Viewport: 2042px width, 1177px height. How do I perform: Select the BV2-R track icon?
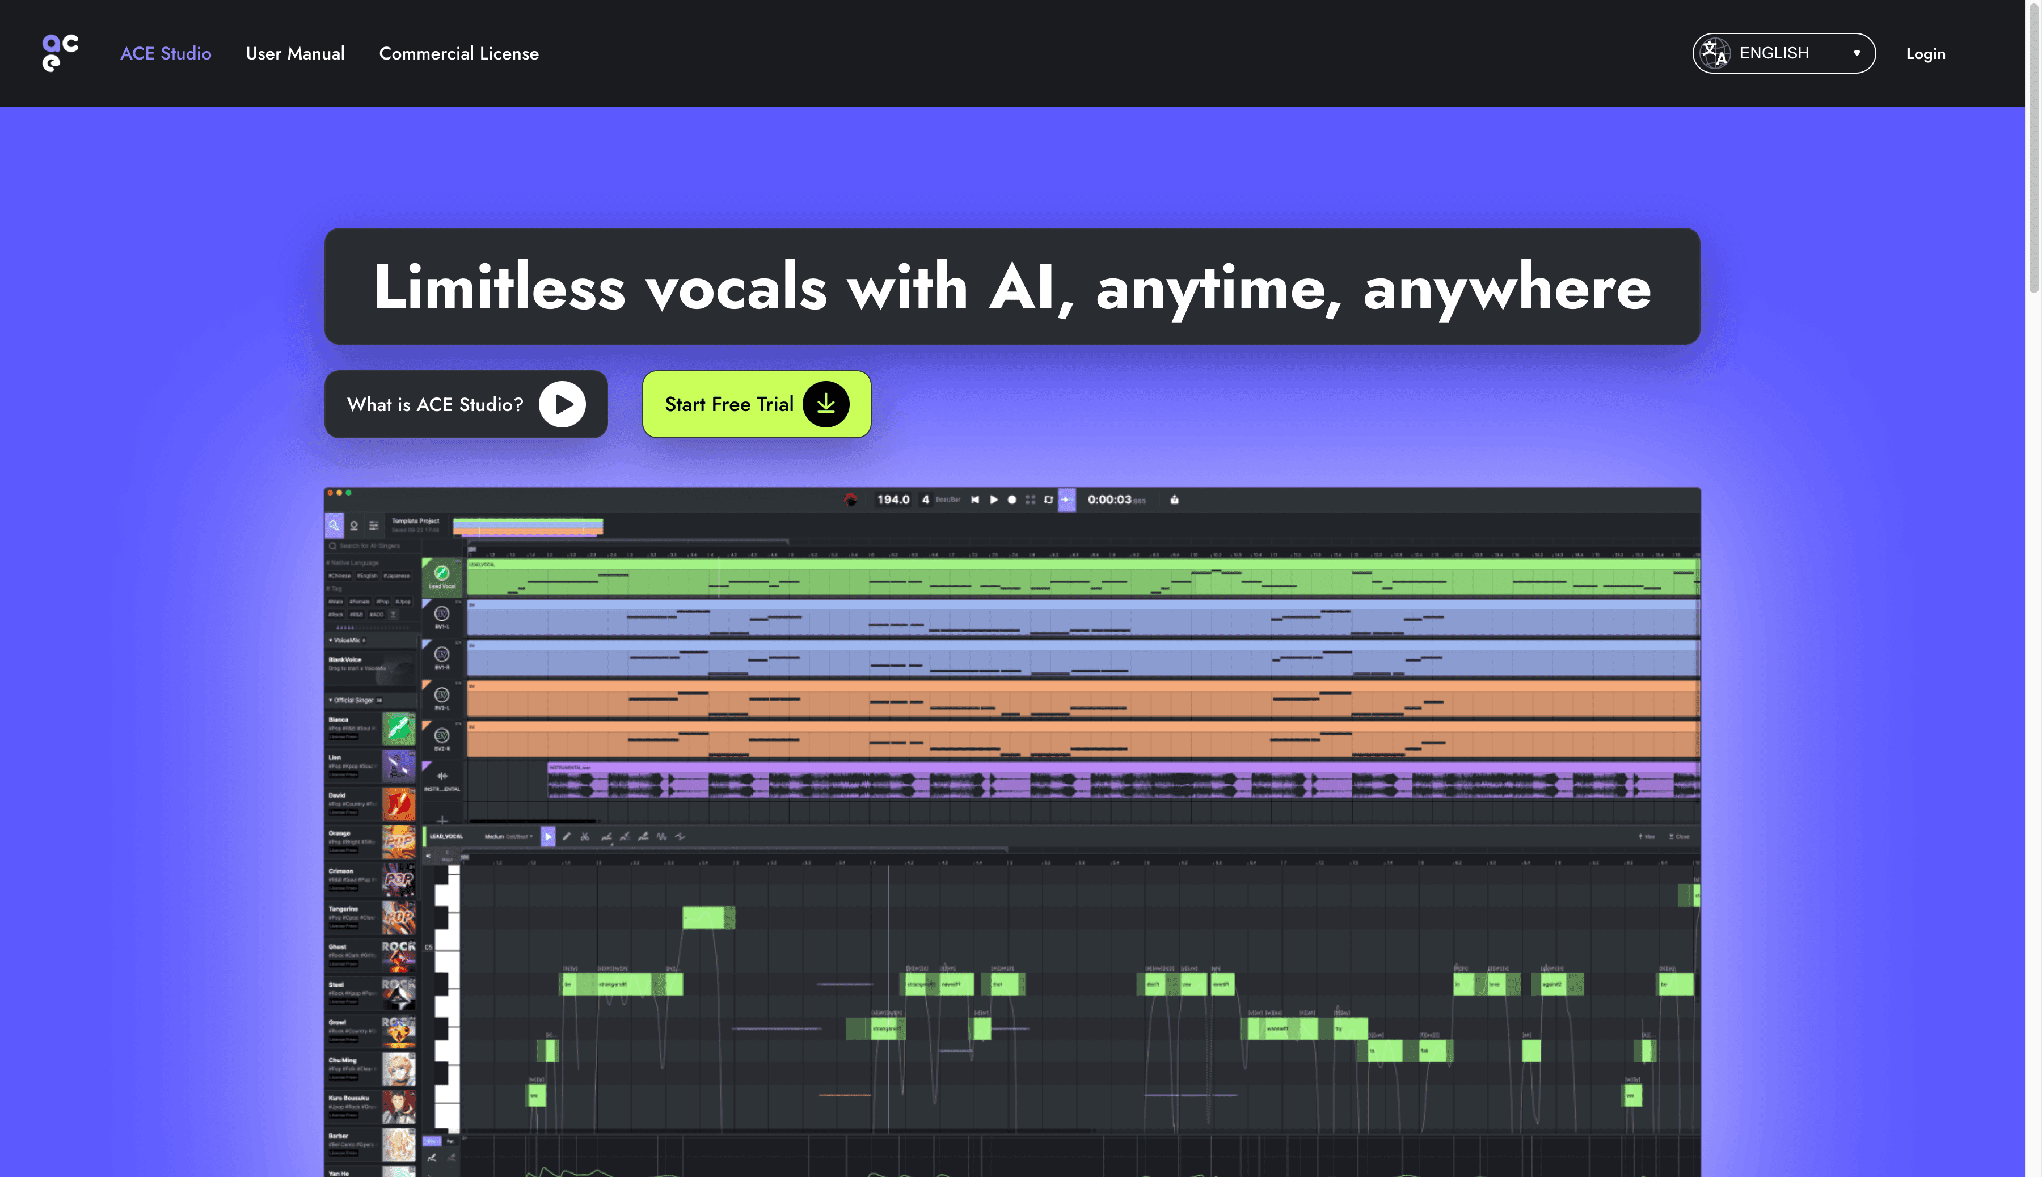[441, 736]
